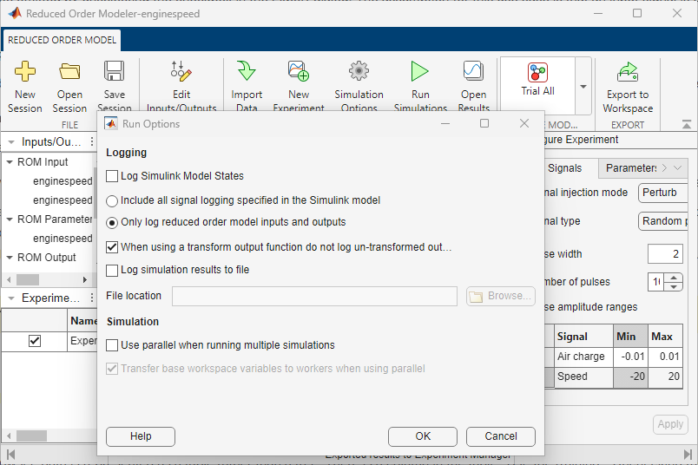Screen dimensions: 698x465
Task: Click the Signal column header
Action: pos(583,337)
